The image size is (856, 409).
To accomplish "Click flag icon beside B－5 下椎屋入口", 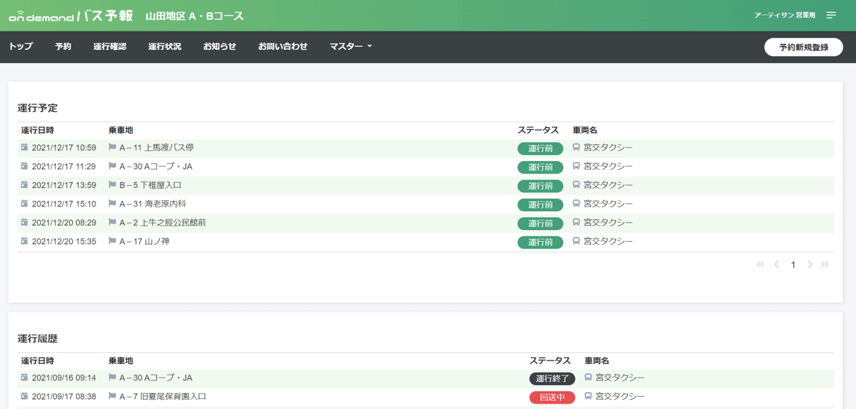I will [112, 185].
